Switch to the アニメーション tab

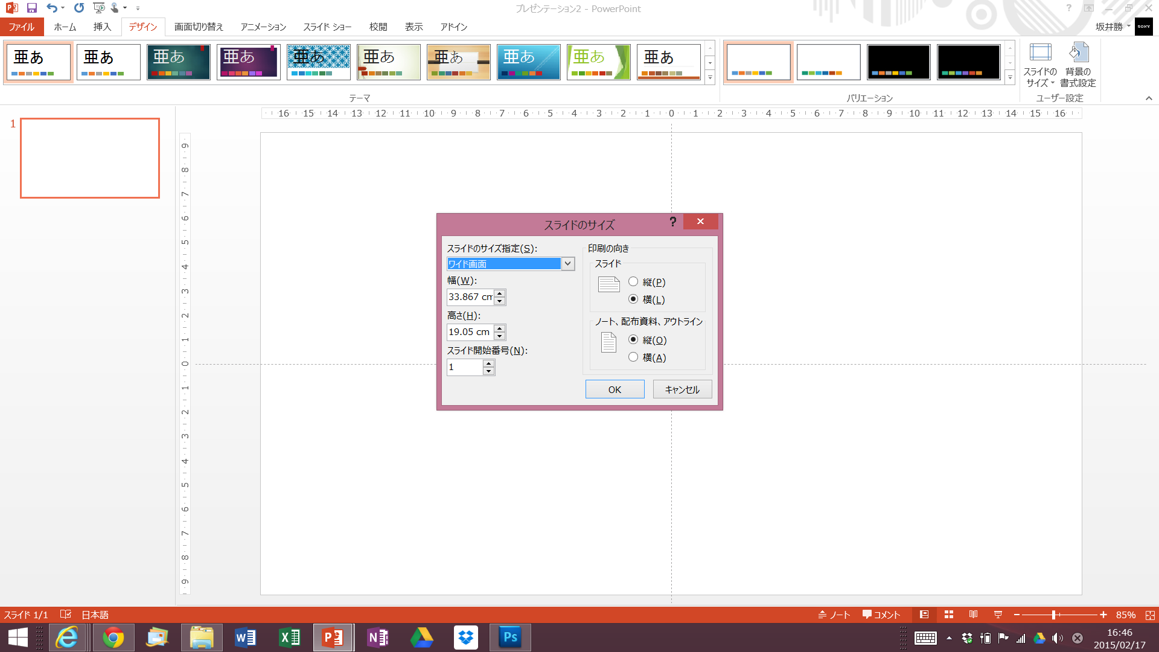(263, 27)
